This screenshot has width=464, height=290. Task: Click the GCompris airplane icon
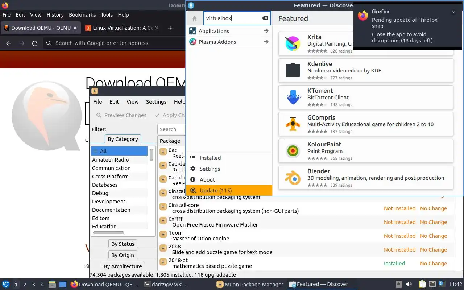293,124
